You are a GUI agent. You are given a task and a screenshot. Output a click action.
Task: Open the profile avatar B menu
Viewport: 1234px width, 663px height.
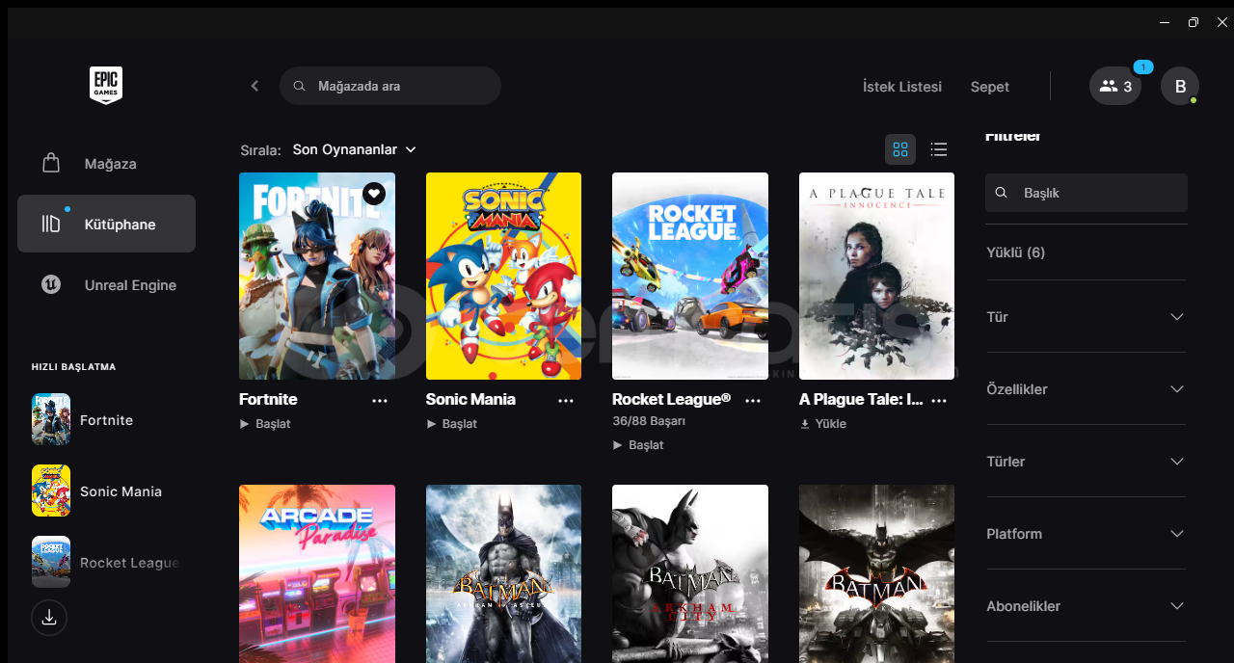pyautogui.click(x=1180, y=86)
